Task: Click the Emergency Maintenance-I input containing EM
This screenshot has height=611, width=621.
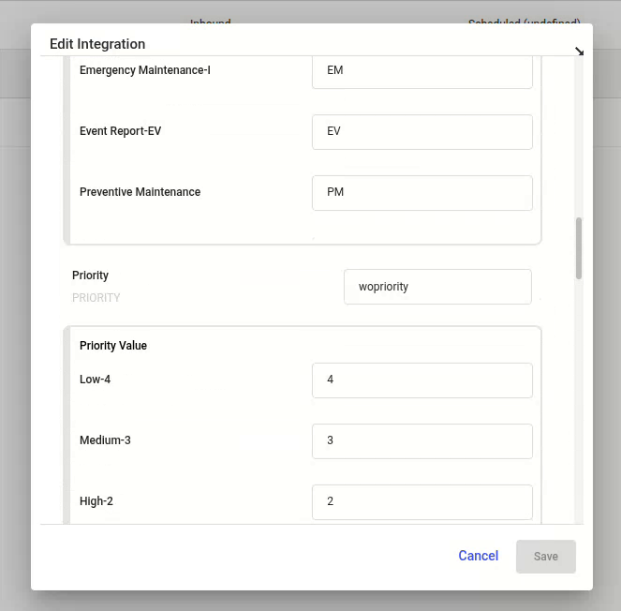Action: pyautogui.click(x=422, y=71)
